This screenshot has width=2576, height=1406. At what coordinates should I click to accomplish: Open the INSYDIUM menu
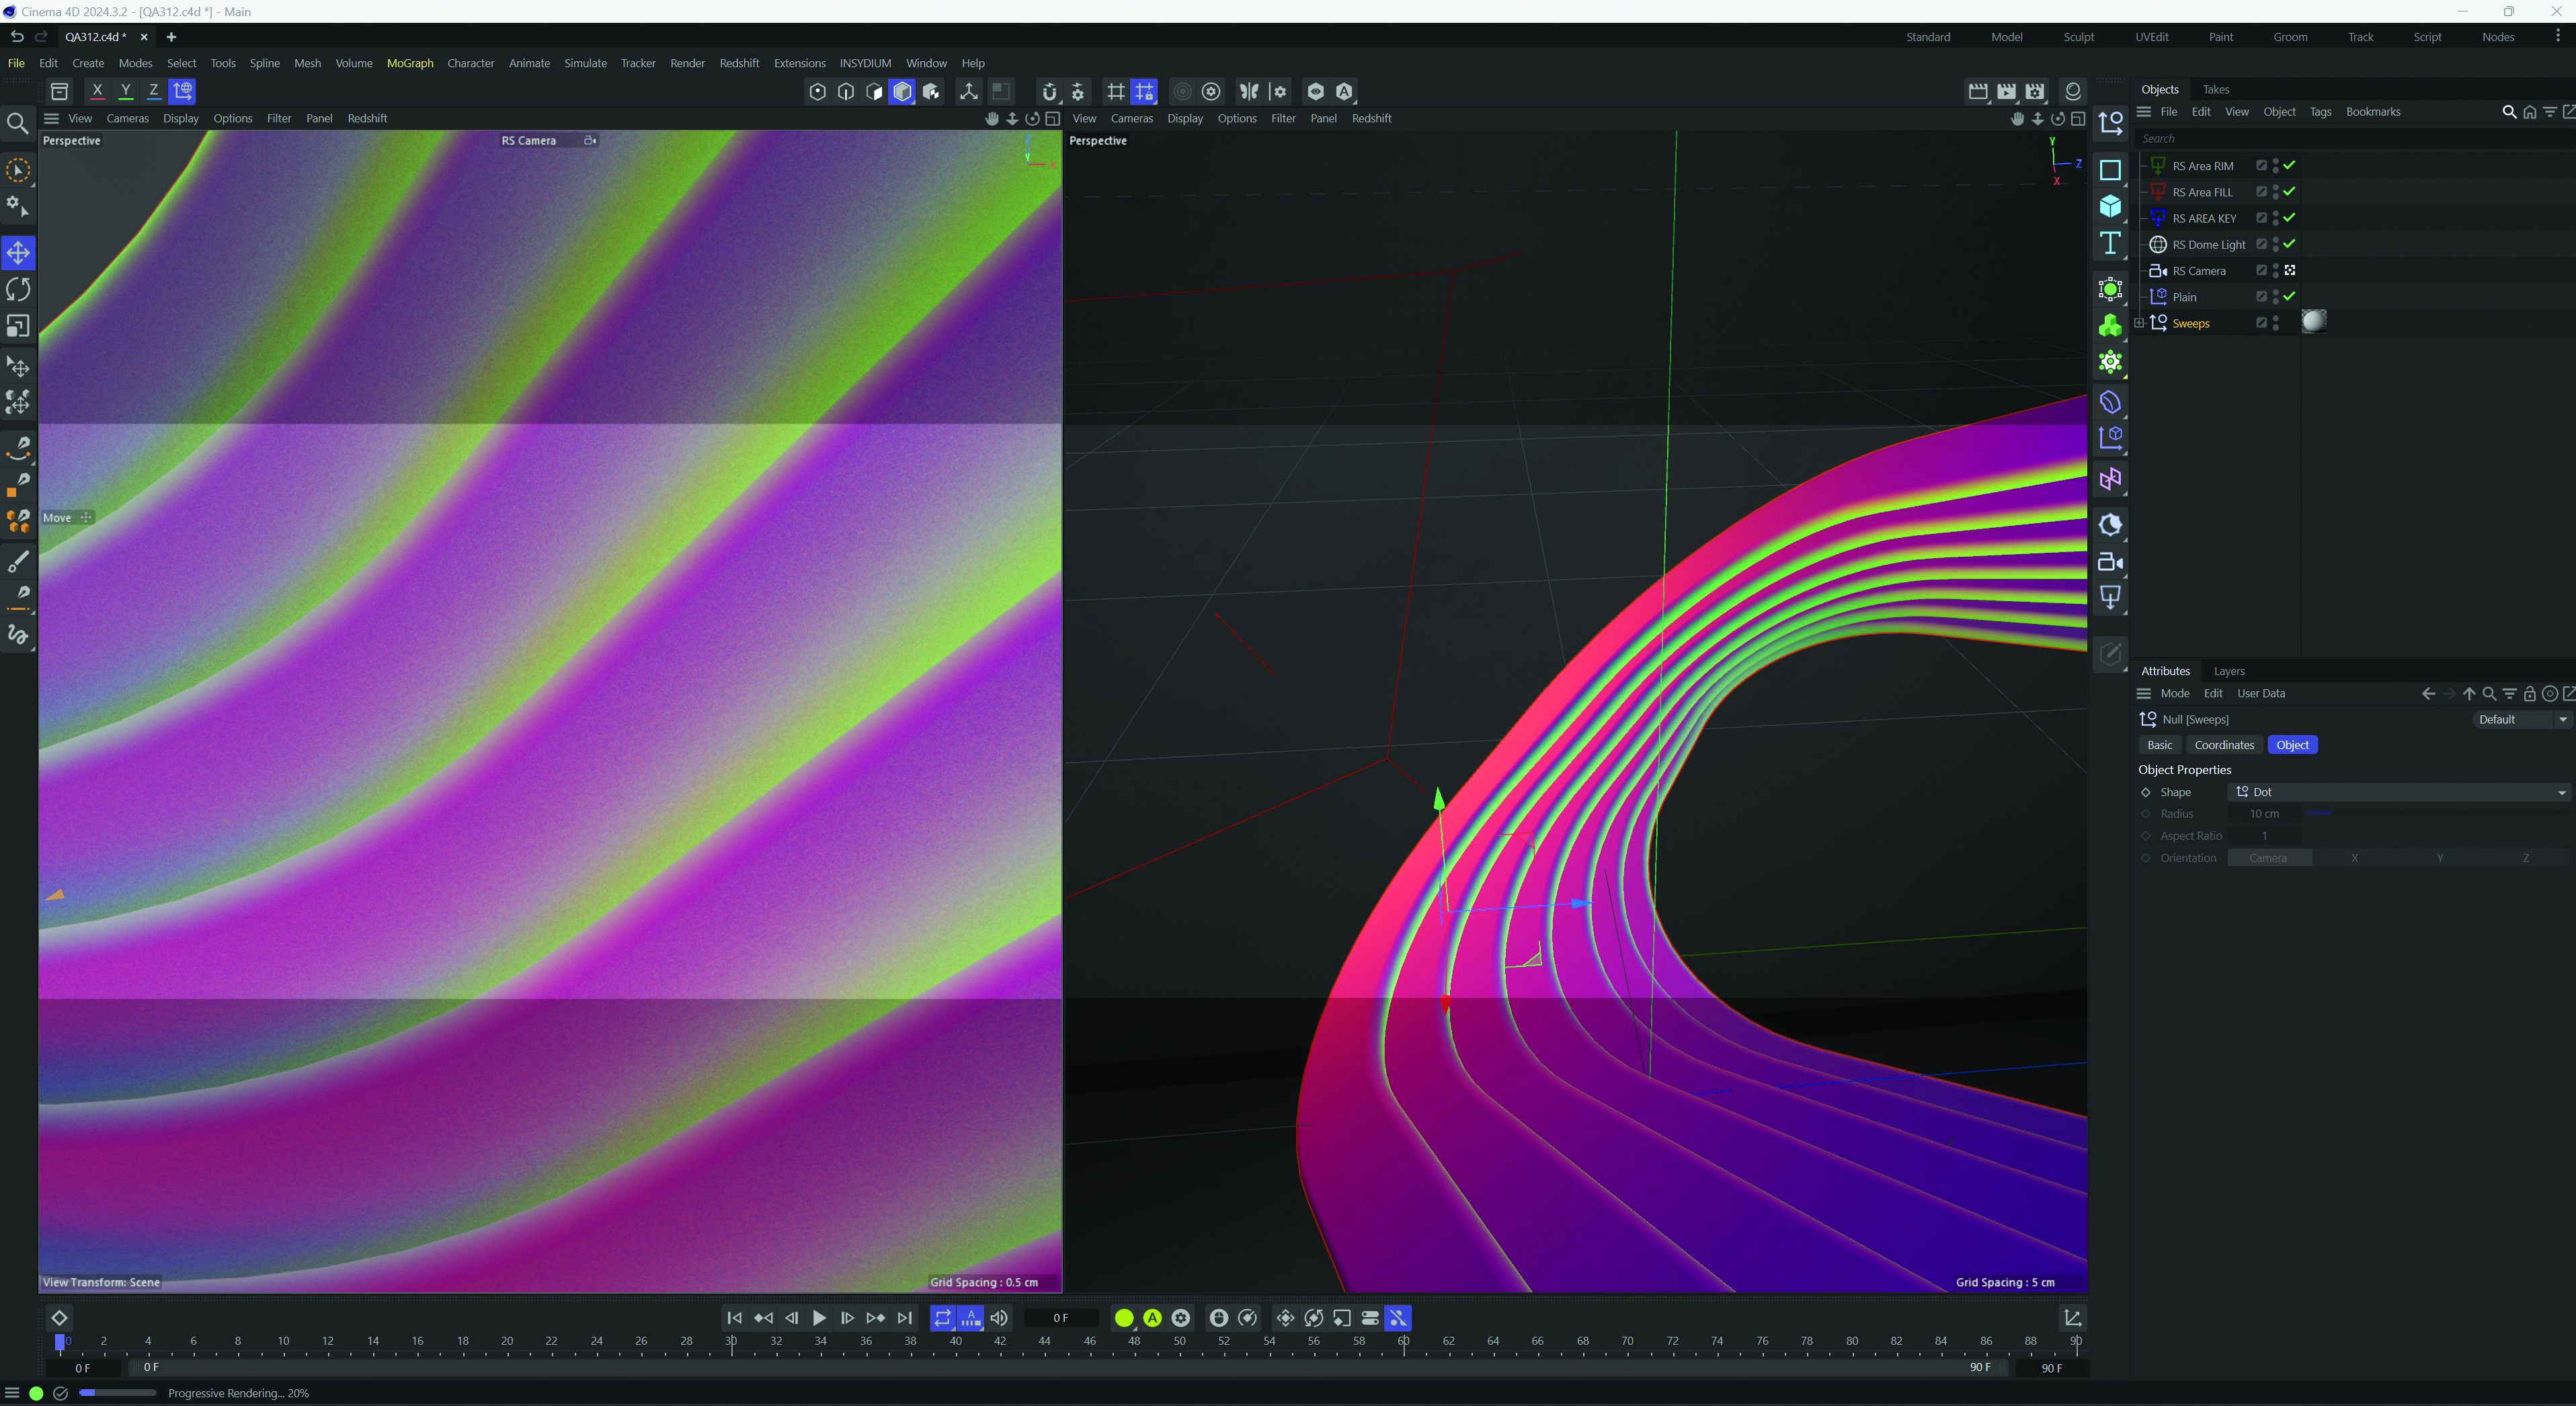tap(865, 63)
